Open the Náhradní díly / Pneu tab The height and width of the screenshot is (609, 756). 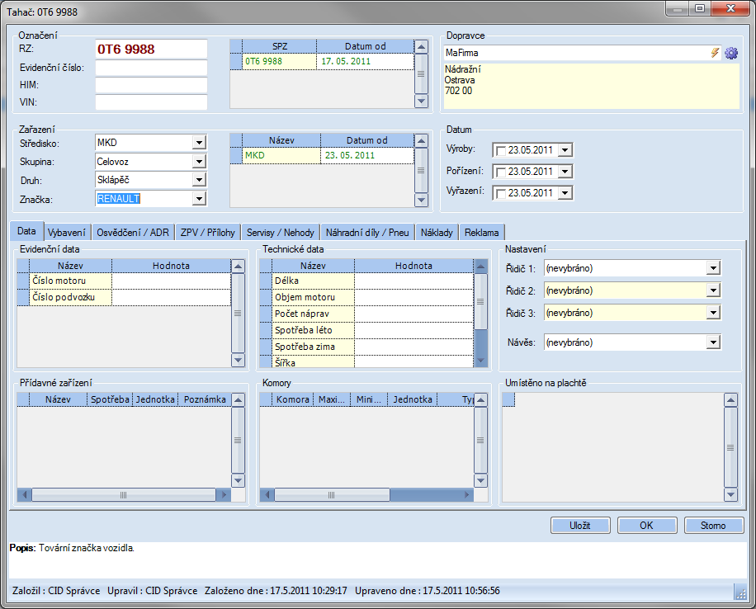(x=367, y=233)
